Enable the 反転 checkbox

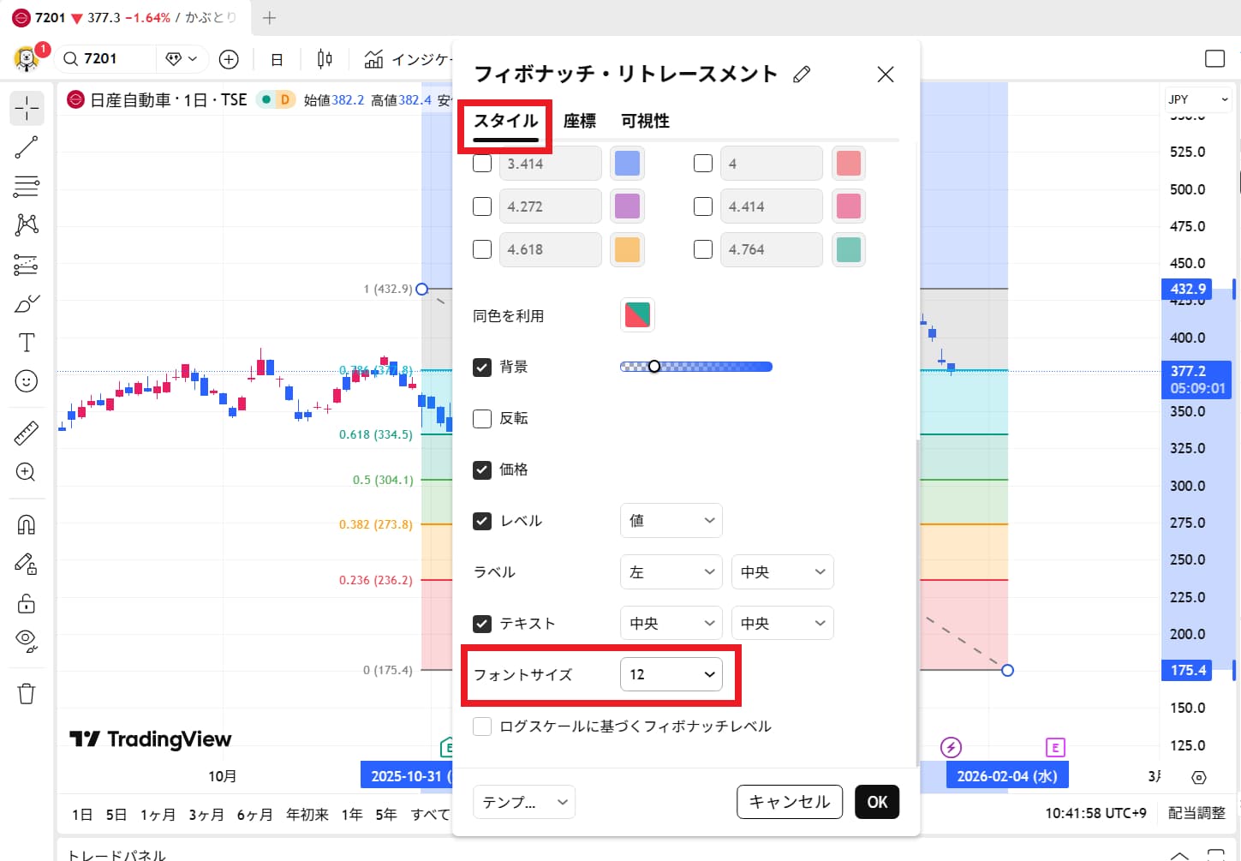pyautogui.click(x=482, y=418)
